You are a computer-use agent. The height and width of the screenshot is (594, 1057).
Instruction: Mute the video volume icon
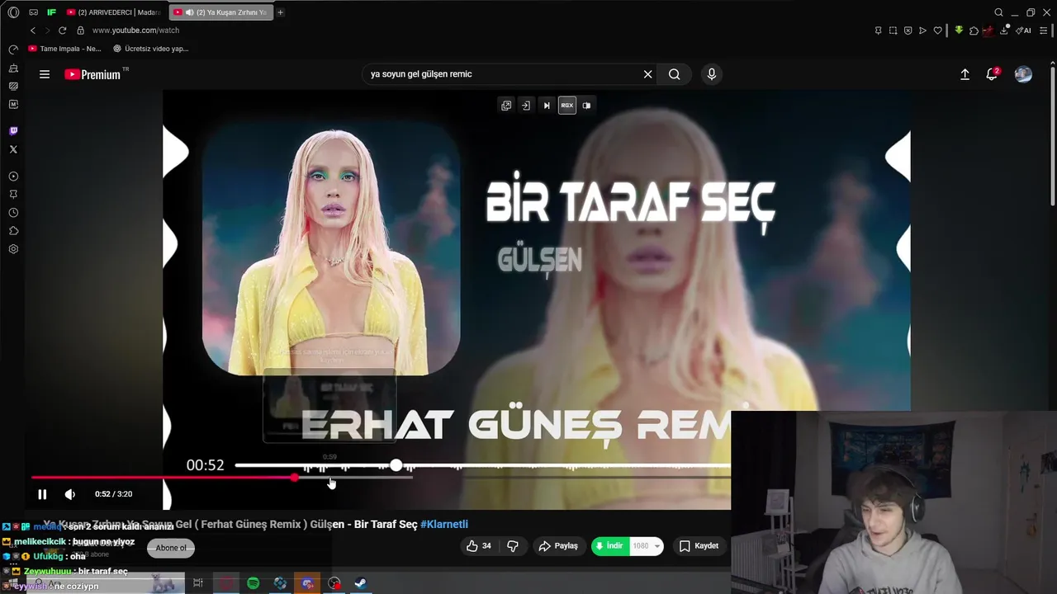[70, 494]
